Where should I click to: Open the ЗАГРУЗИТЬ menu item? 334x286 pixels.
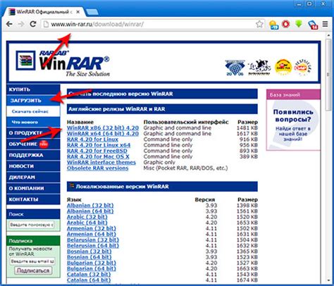pos(33,101)
